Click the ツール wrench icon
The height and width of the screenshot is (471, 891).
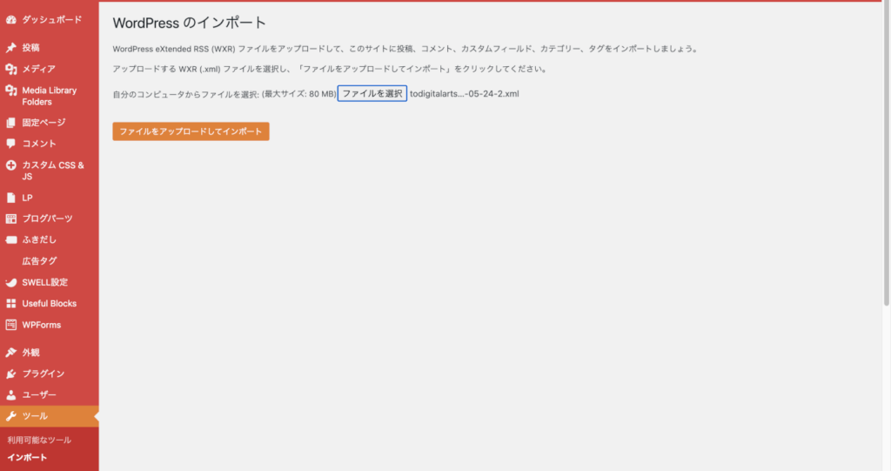click(x=10, y=416)
